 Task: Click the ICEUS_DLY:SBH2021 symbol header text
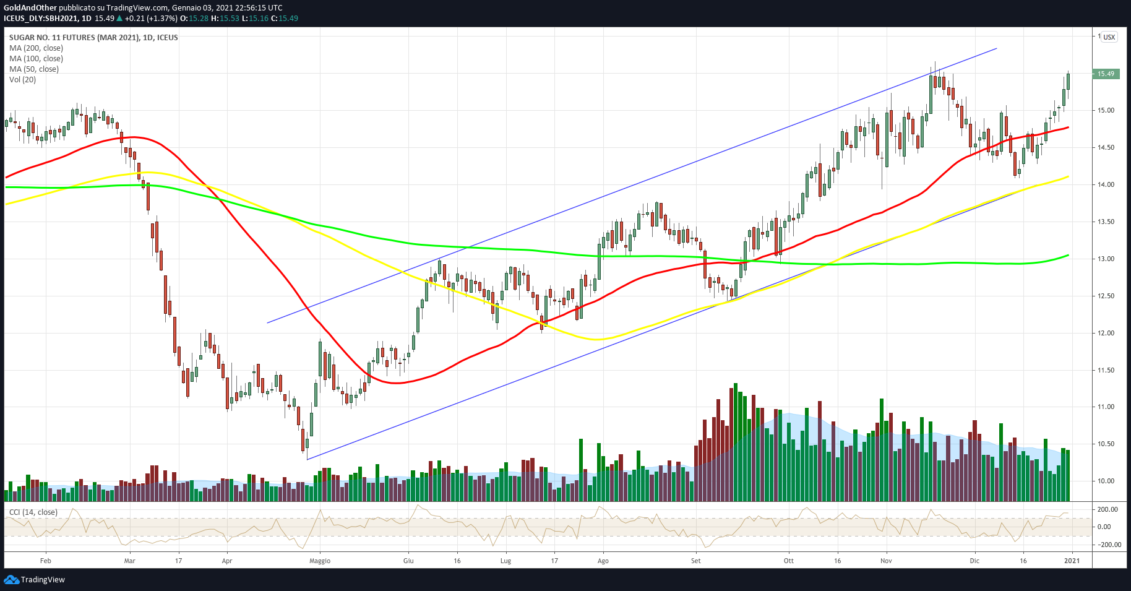click(x=41, y=18)
